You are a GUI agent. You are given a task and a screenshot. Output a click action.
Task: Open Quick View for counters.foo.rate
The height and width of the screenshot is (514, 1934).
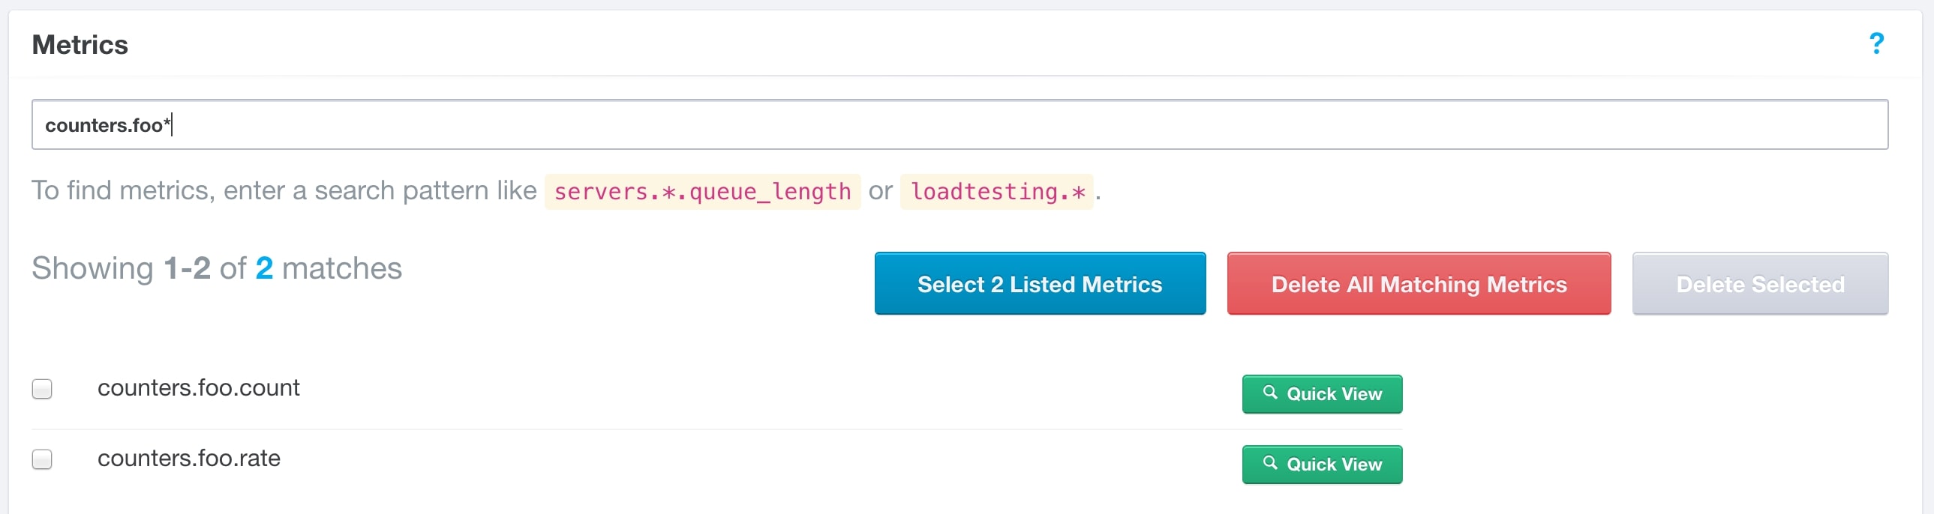(1322, 465)
